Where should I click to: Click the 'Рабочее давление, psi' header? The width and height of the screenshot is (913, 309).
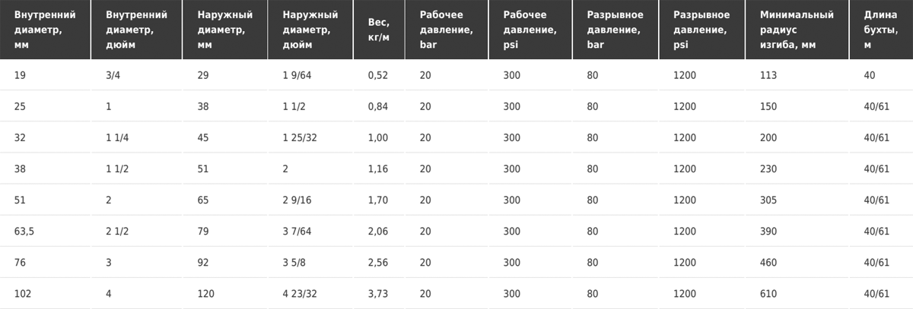tap(530, 30)
